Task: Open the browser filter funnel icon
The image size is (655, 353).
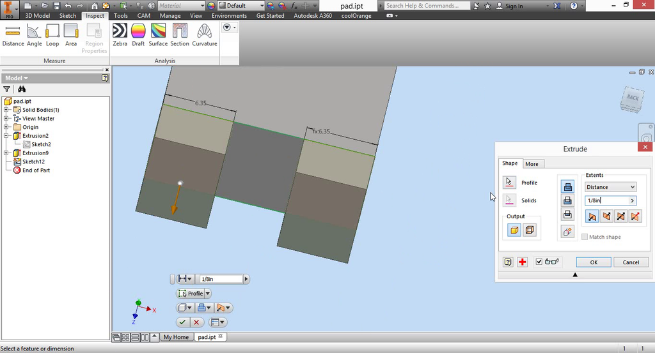Action: [x=6, y=89]
